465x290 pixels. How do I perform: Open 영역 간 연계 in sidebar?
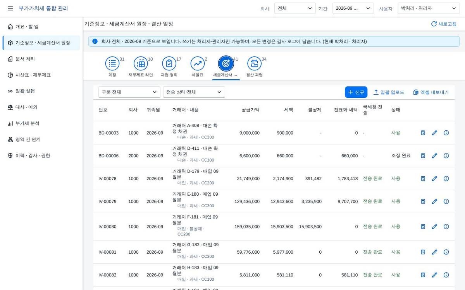pyautogui.click(x=41, y=140)
